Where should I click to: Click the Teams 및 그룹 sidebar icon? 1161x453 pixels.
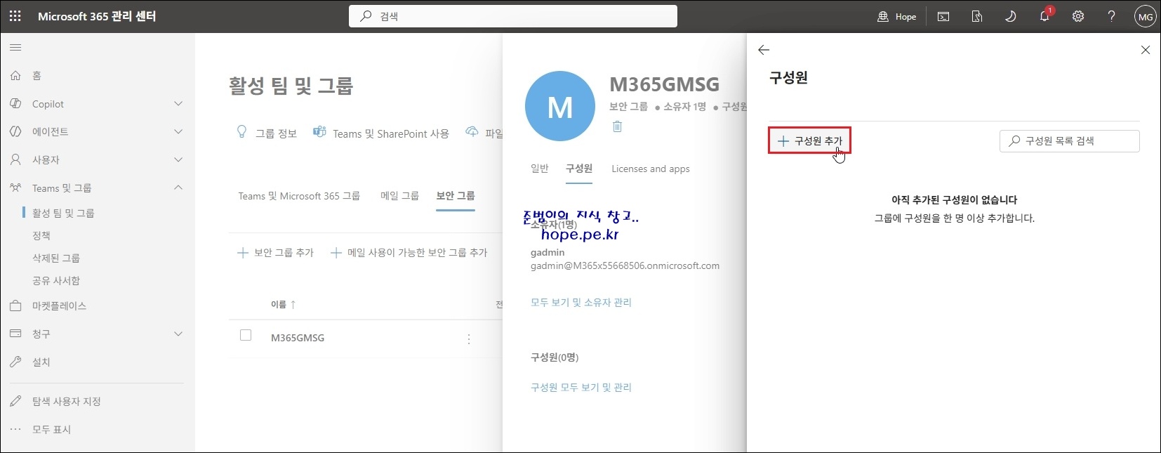pyautogui.click(x=15, y=188)
